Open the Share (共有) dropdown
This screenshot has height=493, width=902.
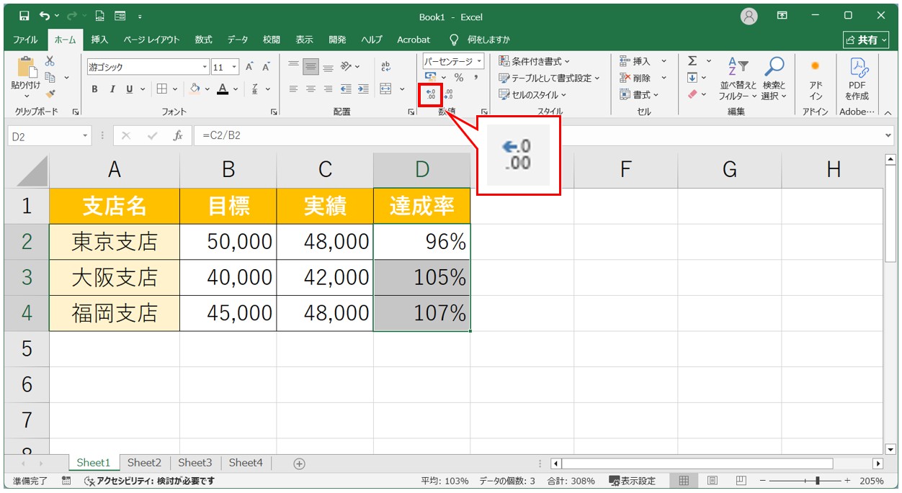coord(866,40)
